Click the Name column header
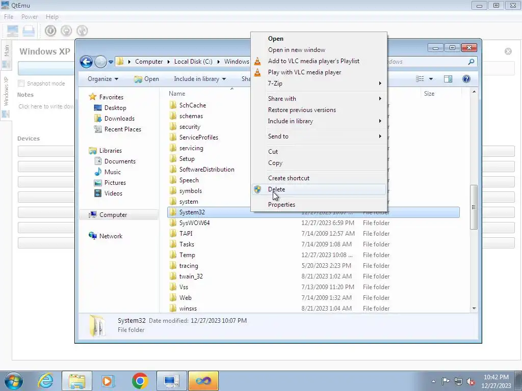 click(177, 94)
